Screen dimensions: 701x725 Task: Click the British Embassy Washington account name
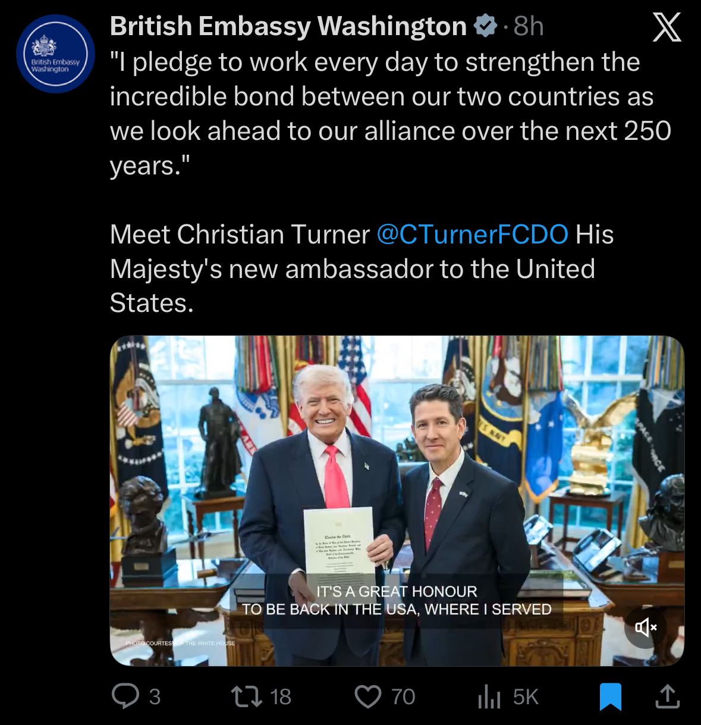288,26
